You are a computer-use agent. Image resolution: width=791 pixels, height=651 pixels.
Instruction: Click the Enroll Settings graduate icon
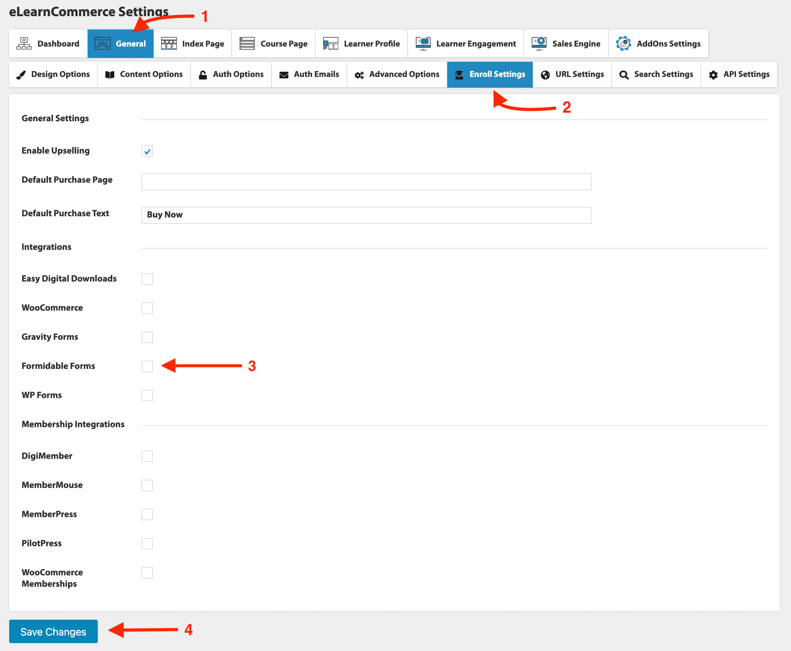459,75
